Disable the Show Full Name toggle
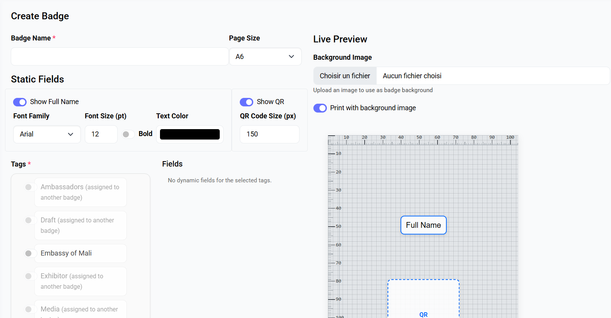Viewport: 611px width, 318px height. point(20,102)
